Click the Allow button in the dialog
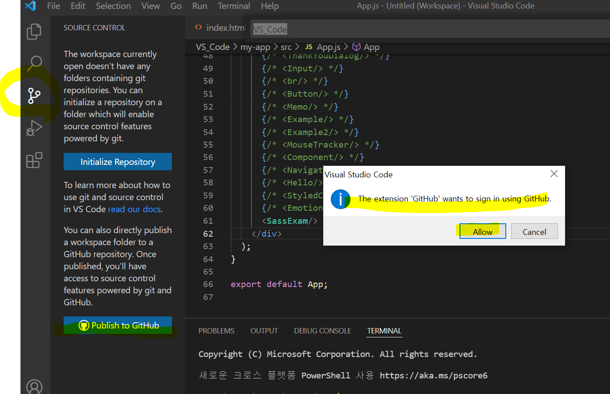 (482, 231)
